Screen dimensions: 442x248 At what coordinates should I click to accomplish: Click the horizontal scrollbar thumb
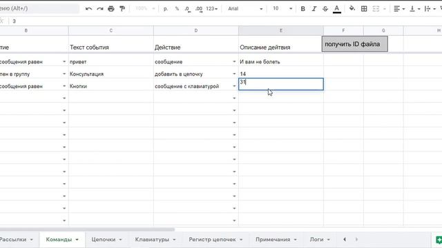click(x=88, y=229)
